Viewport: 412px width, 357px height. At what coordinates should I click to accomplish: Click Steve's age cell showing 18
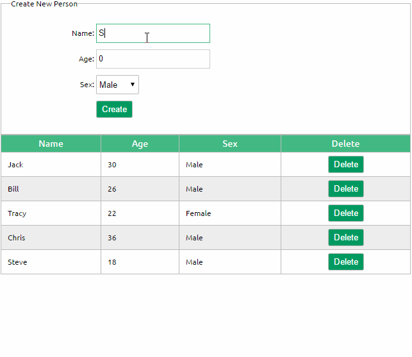click(140, 262)
